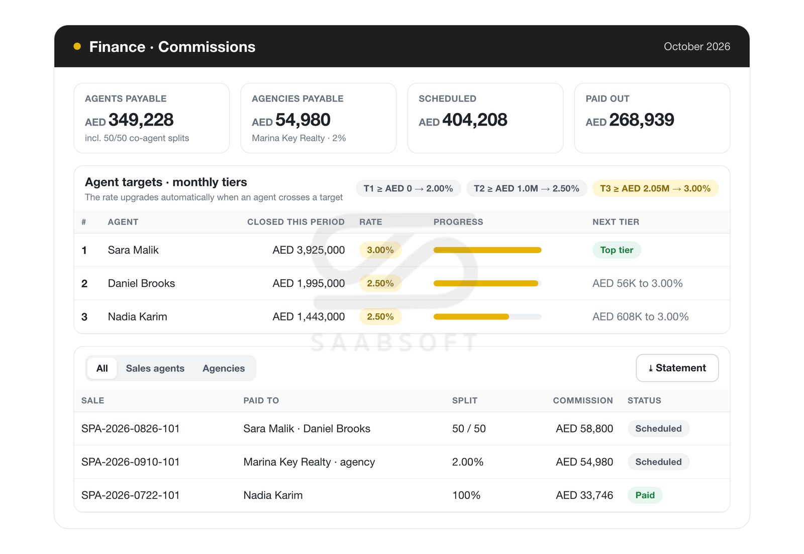Image resolution: width=804 pixels, height=554 pixels.
Task: Click closed amount AED 1,443,000
Action: (x=309, y=317)
